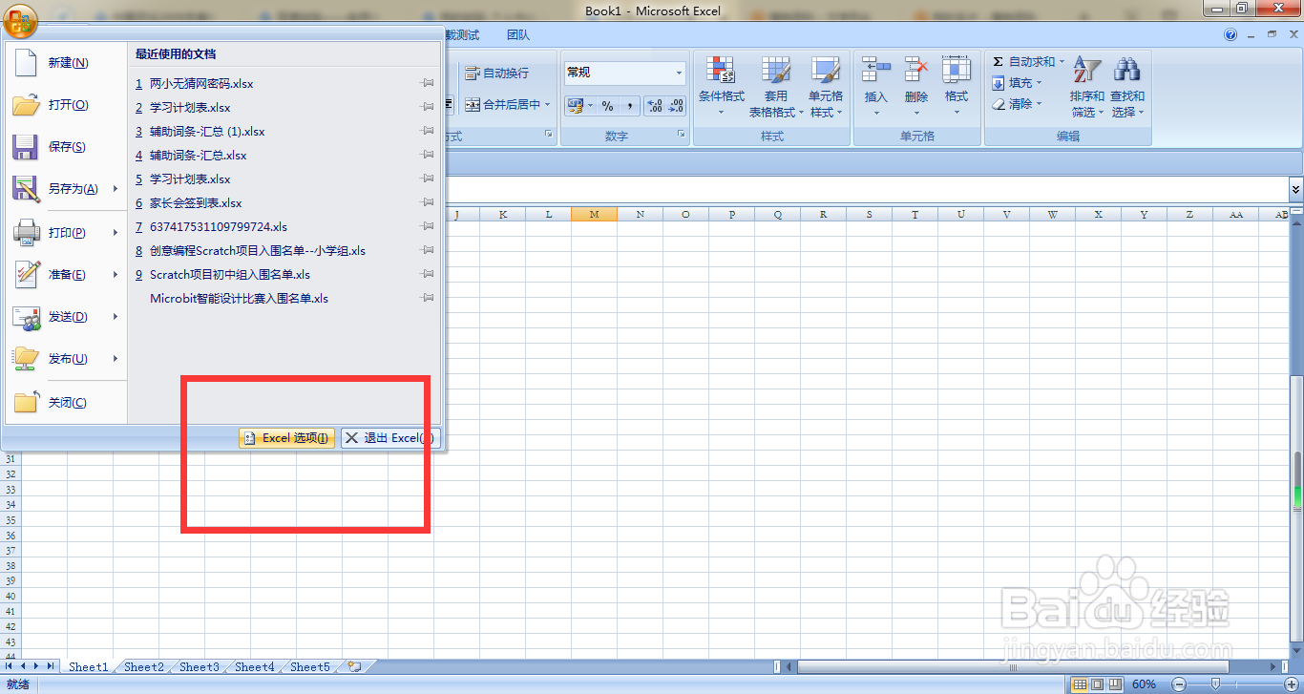Click the zoom slider handle
This screenshot has height=694, width=1304.
click(1215, 684)
